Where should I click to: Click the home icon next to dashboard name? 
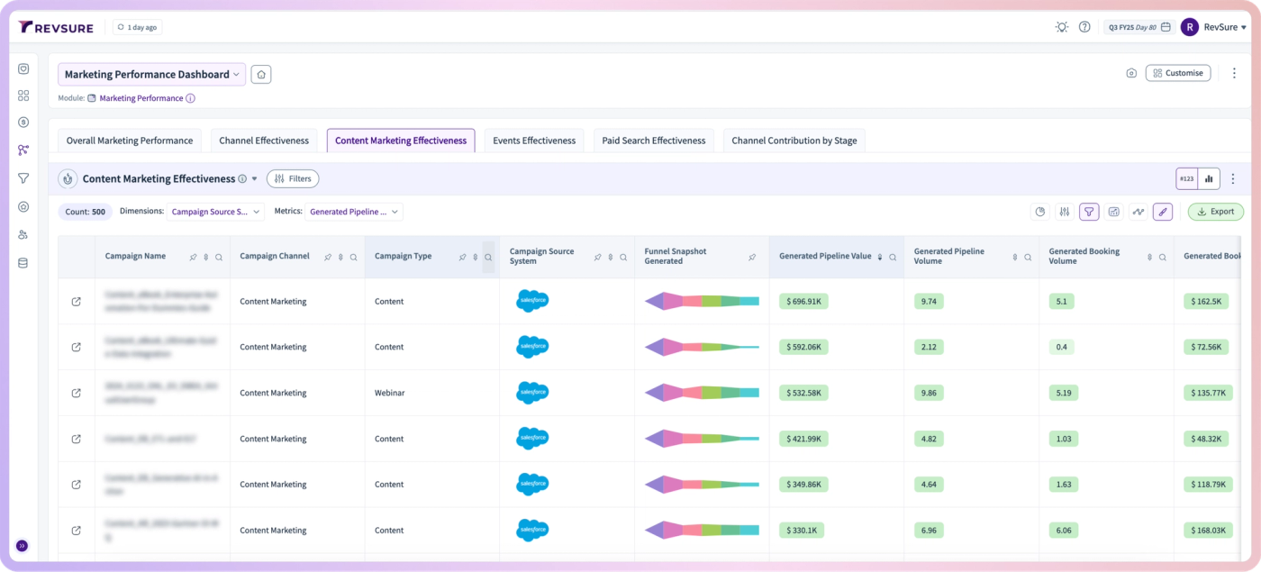[x=261, y=75]
